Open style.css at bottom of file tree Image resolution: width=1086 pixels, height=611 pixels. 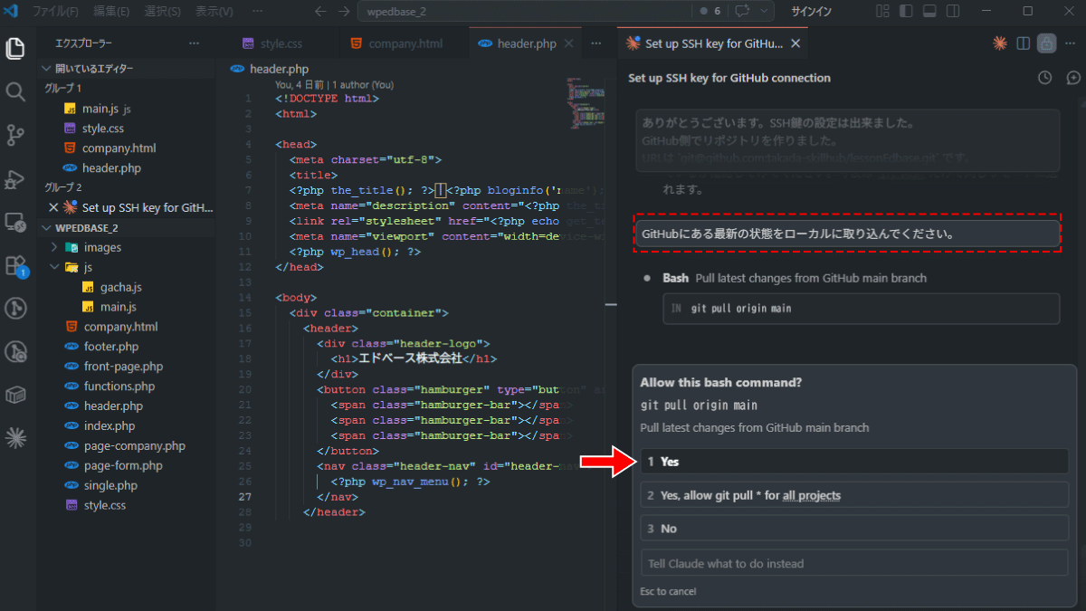pos(105,505)
